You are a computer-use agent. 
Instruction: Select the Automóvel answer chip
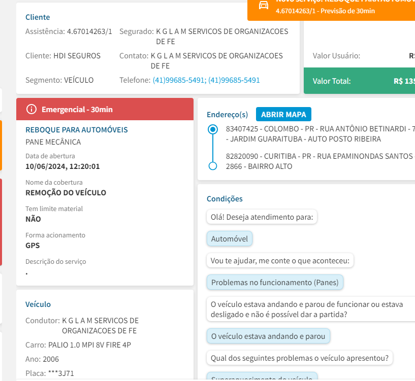(230, 239)
